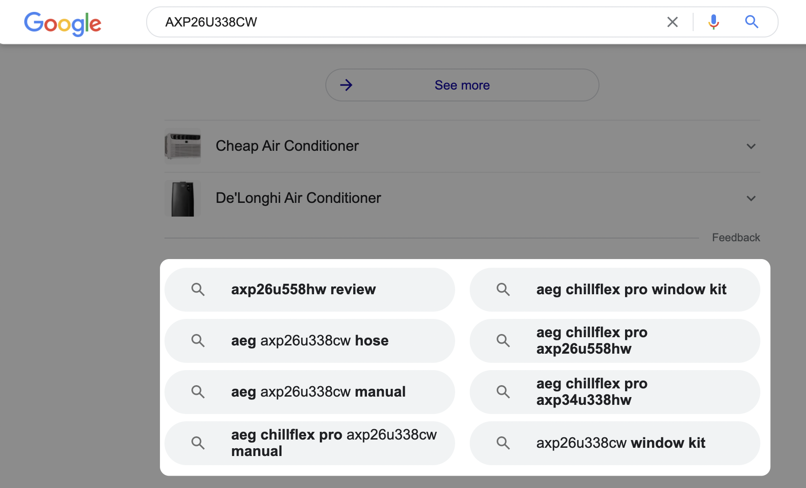Click magnifier icon beside chillflex pro axp26u338cw manual
The image size is (806, 488).
(198, 443)
